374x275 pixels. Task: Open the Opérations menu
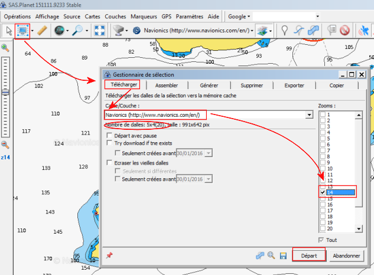coord(17,17)
